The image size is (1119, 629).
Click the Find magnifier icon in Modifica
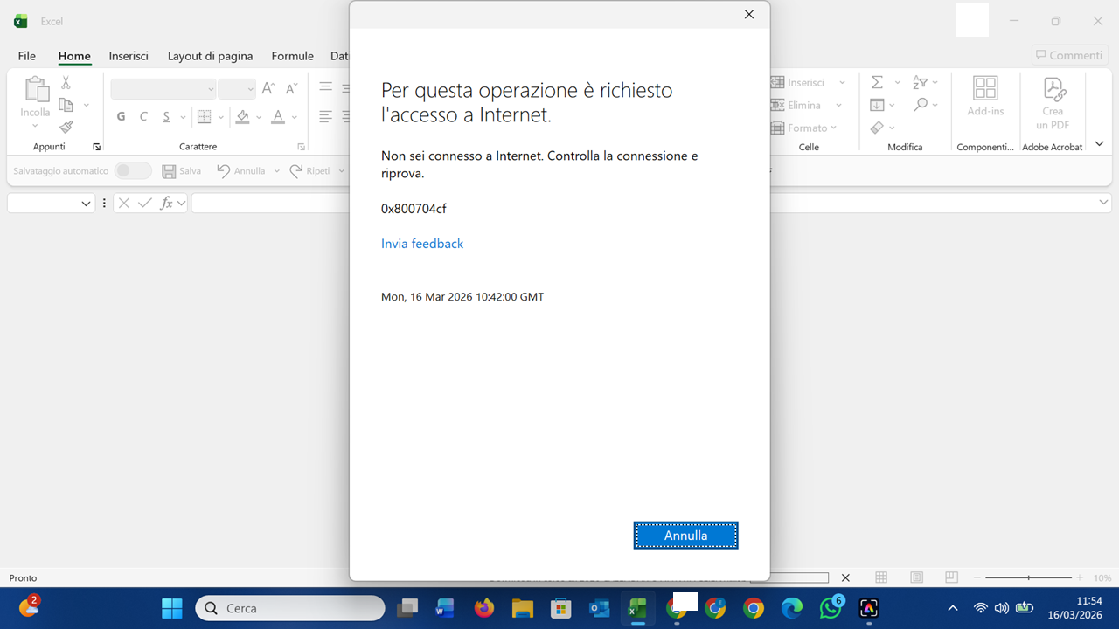pyautogui.click(x=920, y=105)
